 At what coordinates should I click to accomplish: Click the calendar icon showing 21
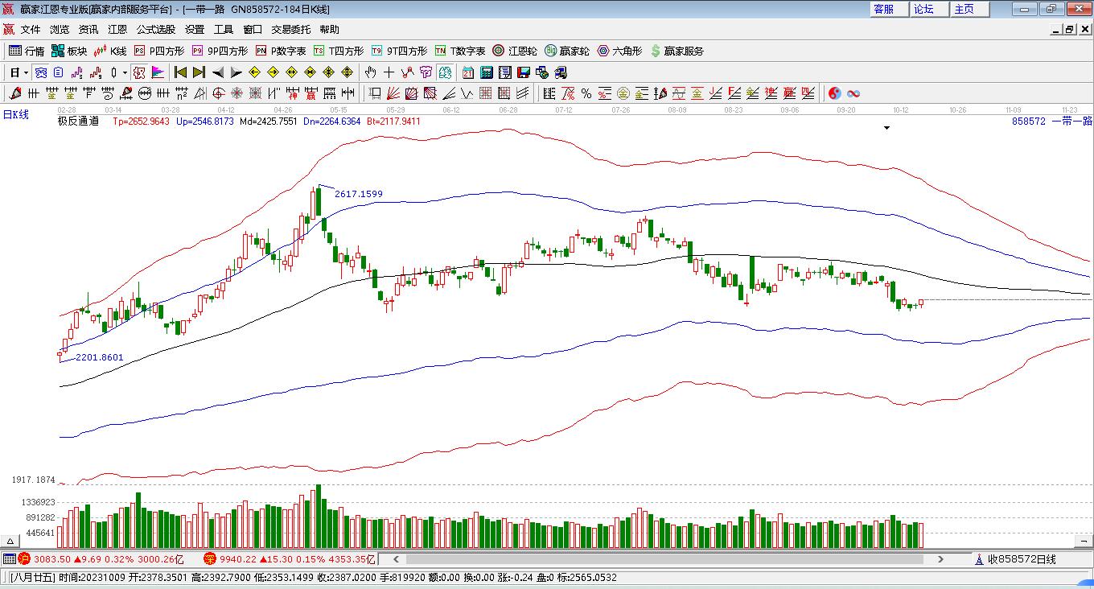click(467, 72)
